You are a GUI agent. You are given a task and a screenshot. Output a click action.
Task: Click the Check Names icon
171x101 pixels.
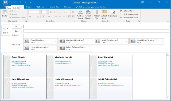pyautogui.click(x=88, y=15)
